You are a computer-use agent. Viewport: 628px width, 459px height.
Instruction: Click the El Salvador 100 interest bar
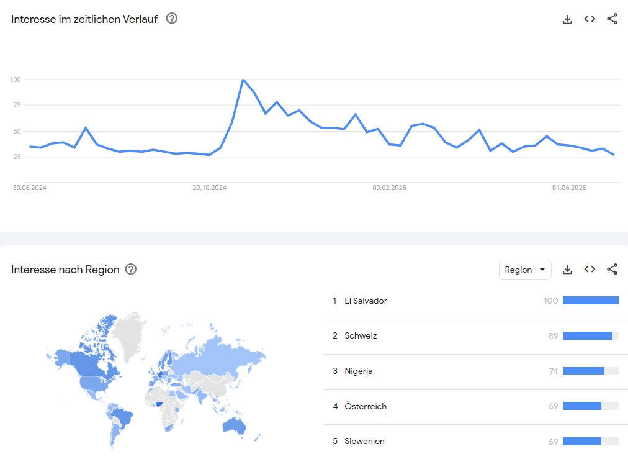(590, 301)
